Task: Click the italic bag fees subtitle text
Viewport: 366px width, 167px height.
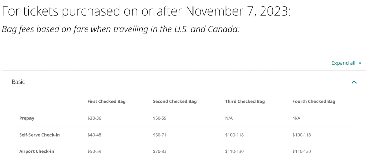Action: click(121, 29)
